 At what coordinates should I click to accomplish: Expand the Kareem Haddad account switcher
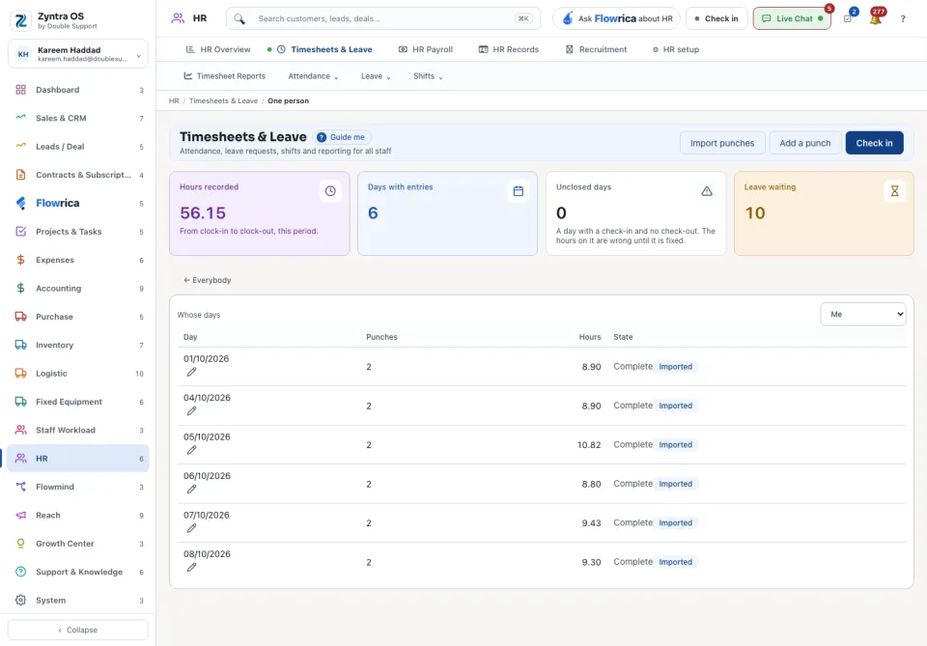[78, 54]
